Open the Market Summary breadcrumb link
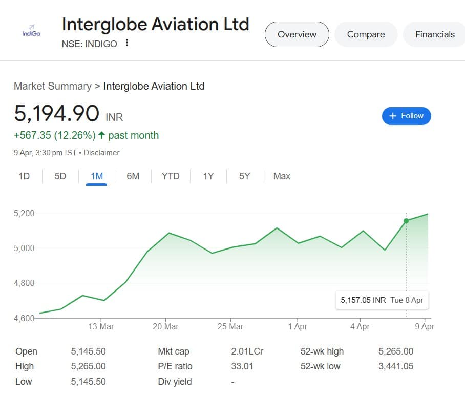This screenshot has width=465, height=395. (x=52, y=86)
